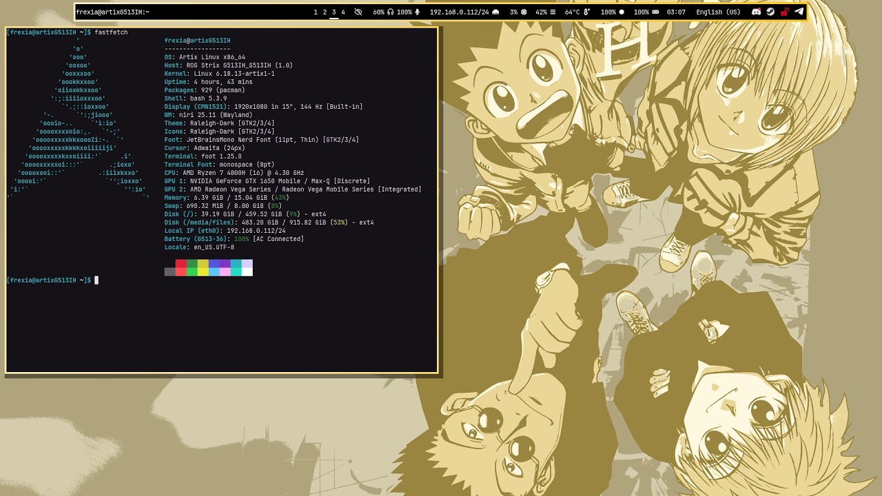Click the bright red swatch in bottom row

point(181,272)
